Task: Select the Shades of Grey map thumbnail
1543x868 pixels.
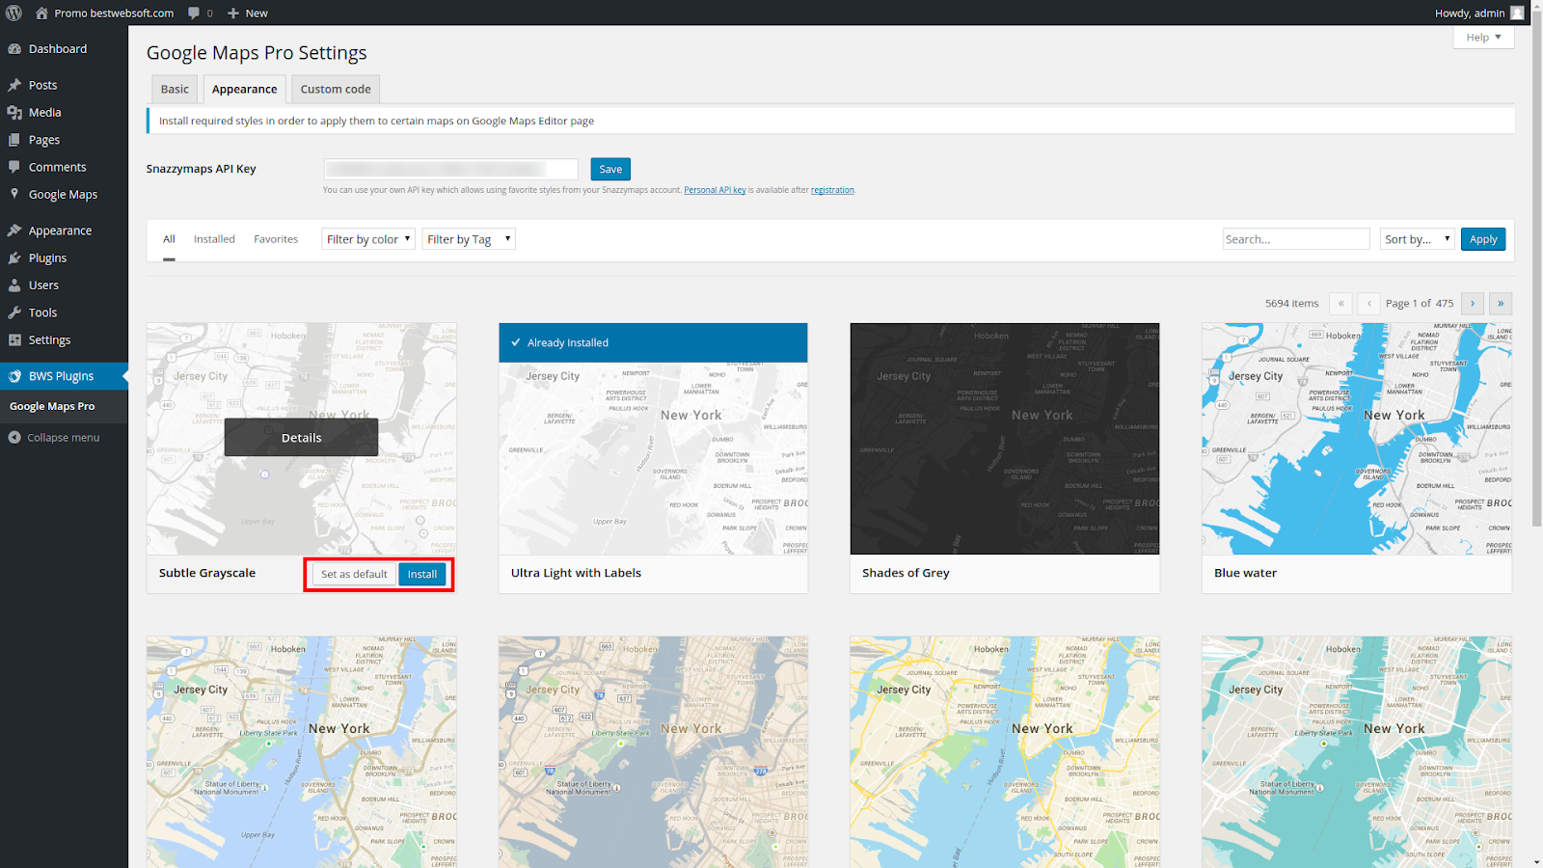Action: 1005,439
